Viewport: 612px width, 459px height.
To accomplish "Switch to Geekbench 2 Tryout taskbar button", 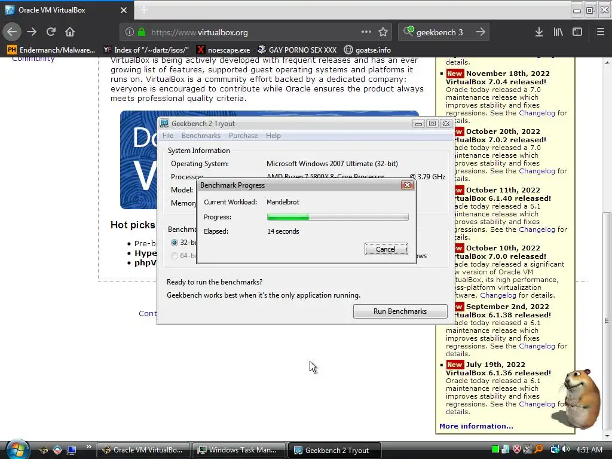I will 334,450.
